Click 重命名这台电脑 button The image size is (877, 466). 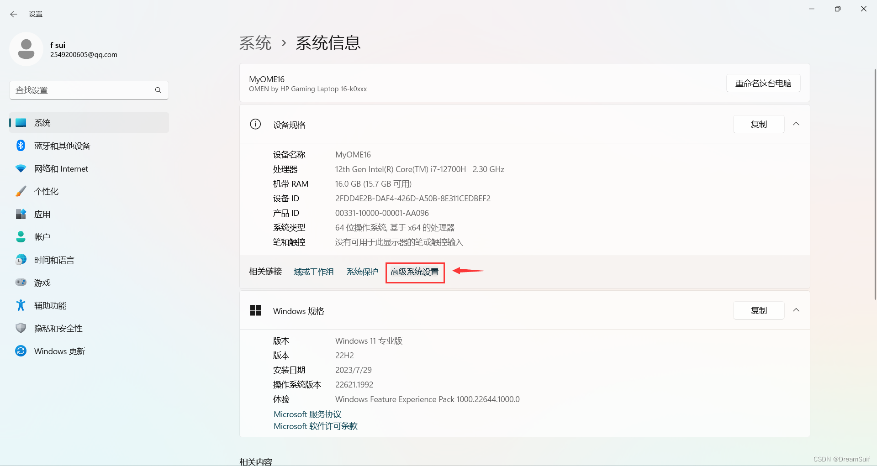[x=763, y=83]
